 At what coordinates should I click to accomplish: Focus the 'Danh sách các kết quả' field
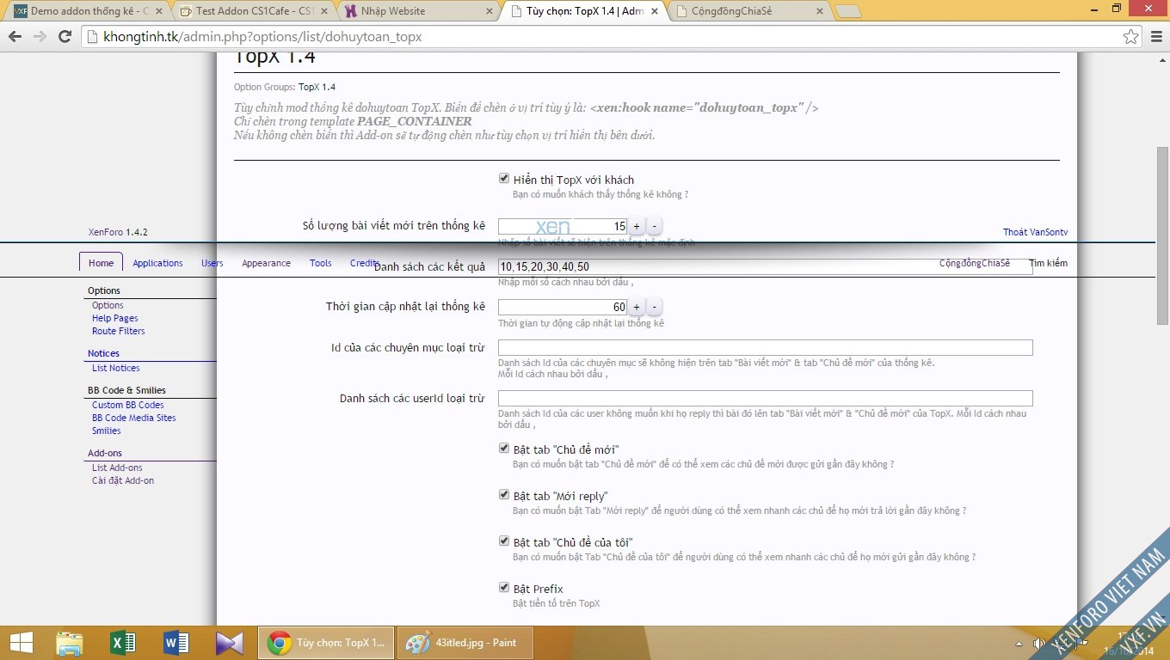[765, 266]
